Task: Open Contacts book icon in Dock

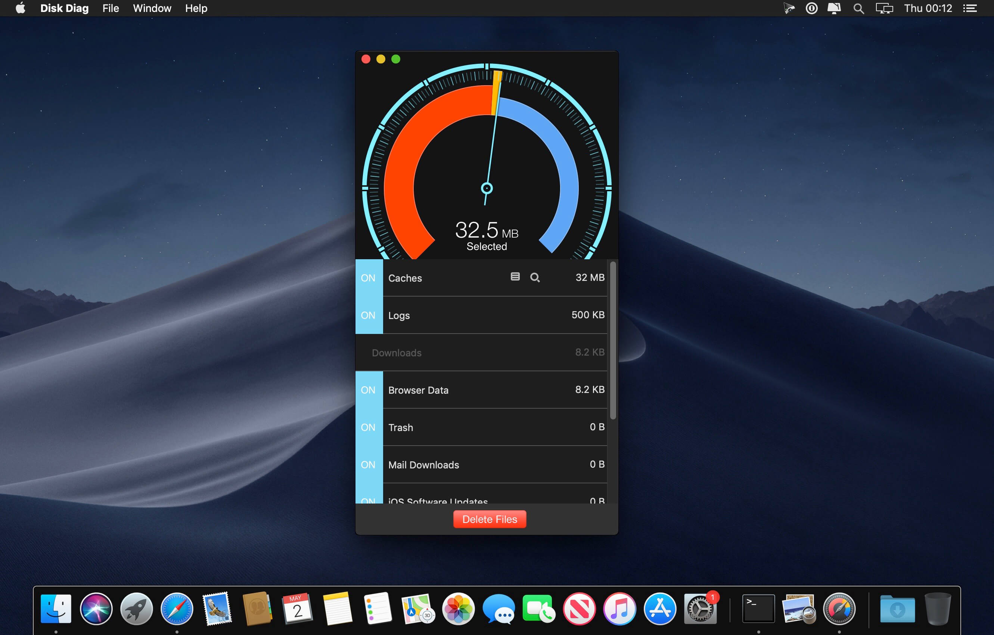Action: (257, 608)
